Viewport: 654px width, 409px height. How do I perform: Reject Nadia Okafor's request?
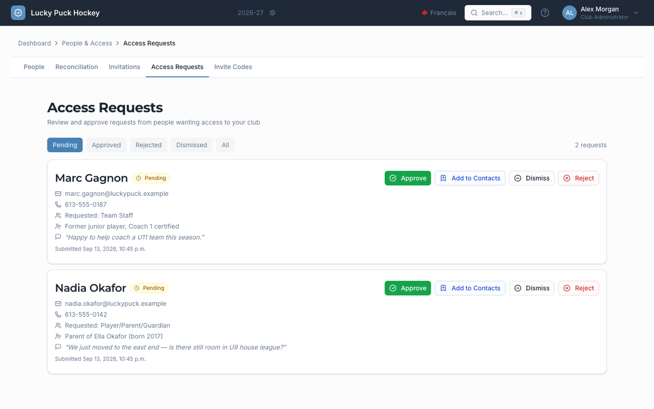[x=578, y=288]
